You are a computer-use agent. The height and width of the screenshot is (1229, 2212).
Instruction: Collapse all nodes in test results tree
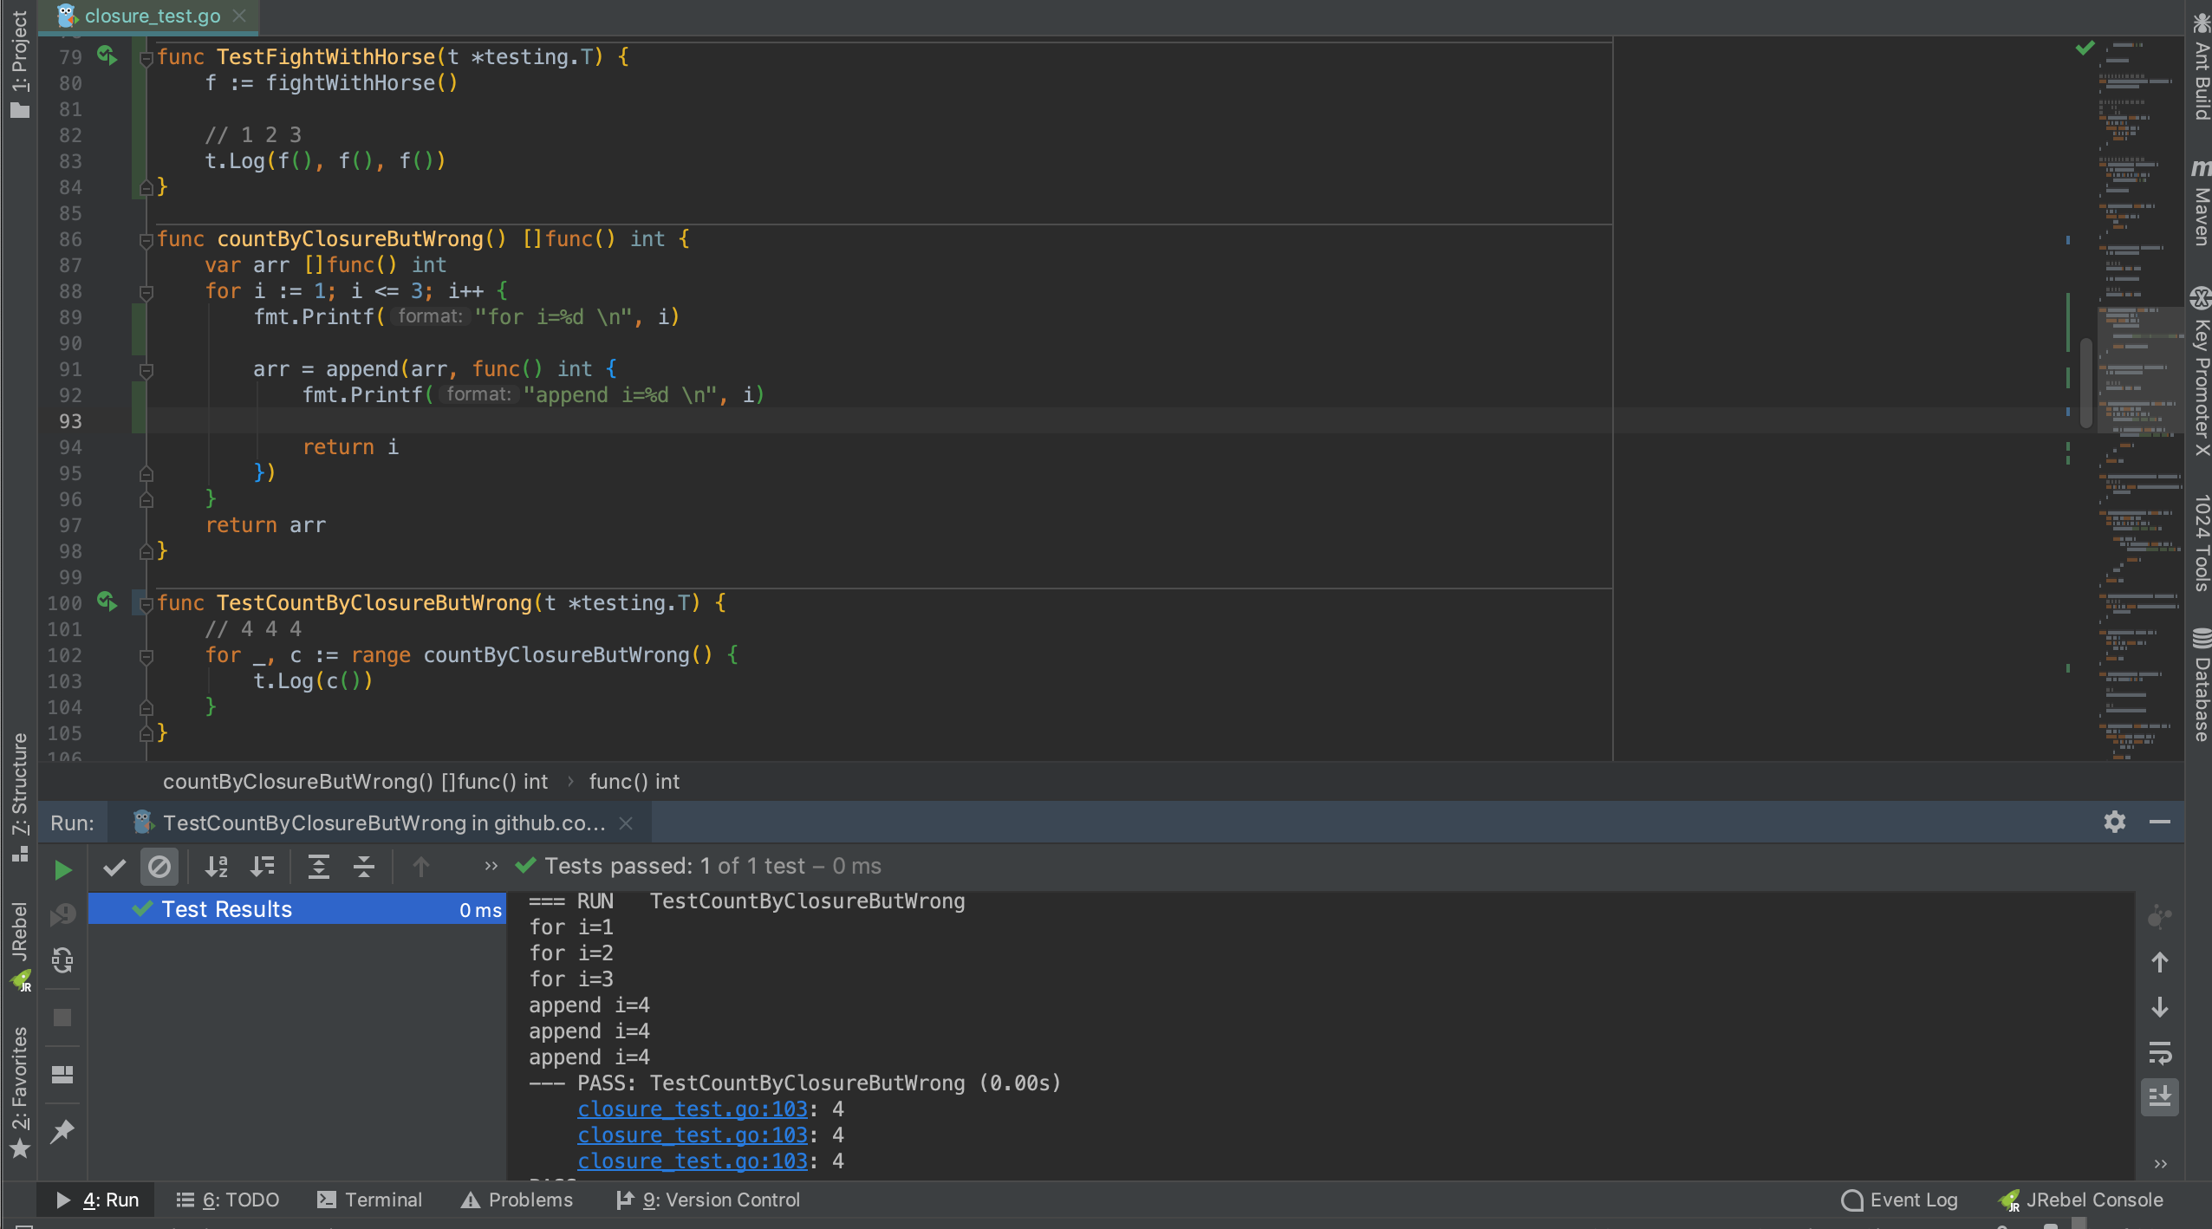pos(364,867)
